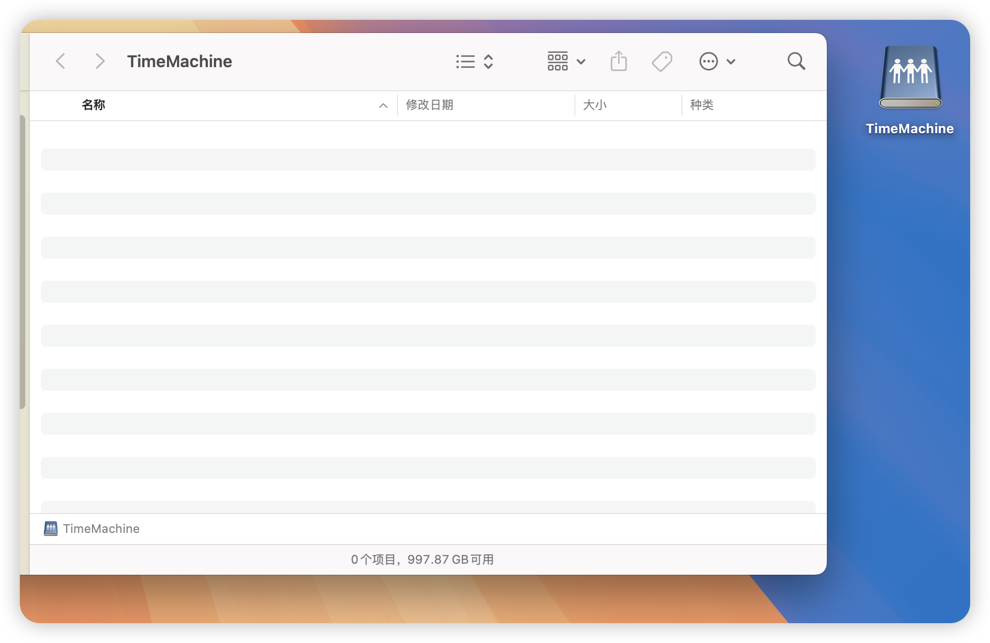Sort by the 修改日期 column header
The image size is (990, 643).
pos(429,105)
